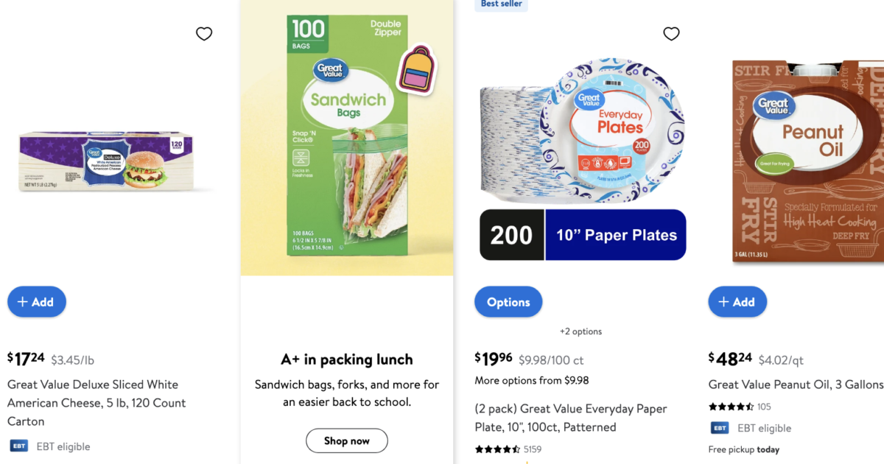Toggle heart on Everyday Paper Plates
884x464 pixels.
[671, 34]
